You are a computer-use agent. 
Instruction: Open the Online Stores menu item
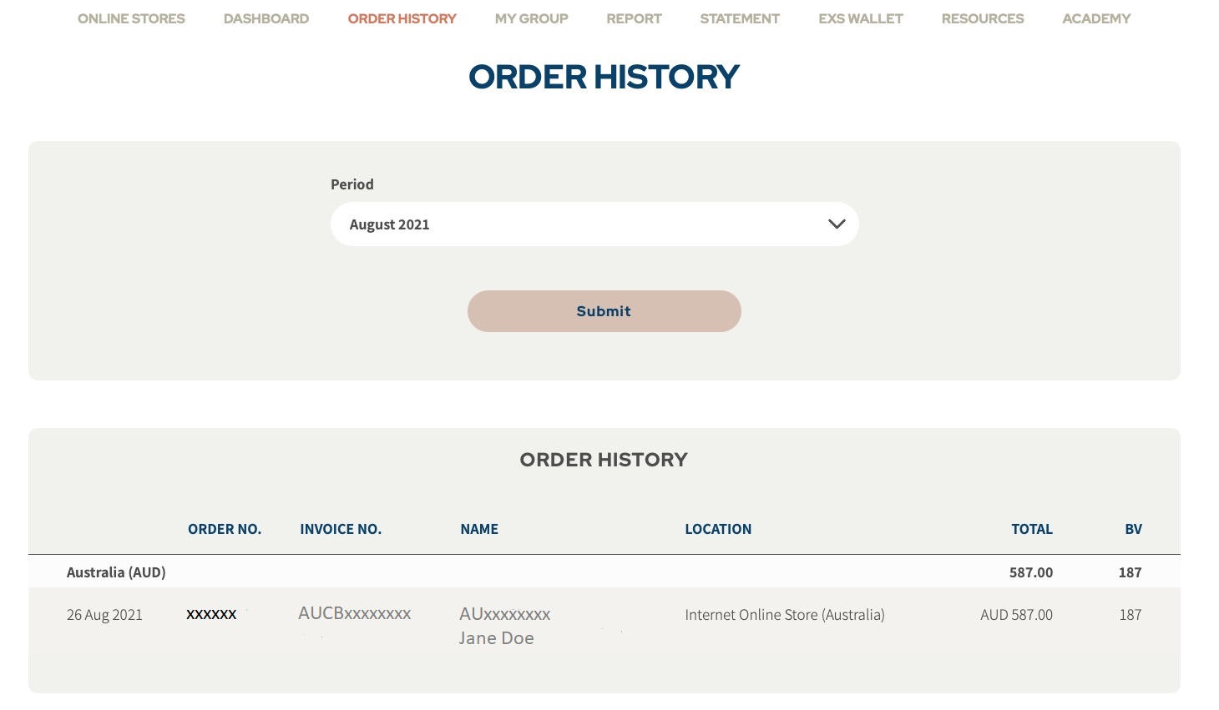coord(131,18)
